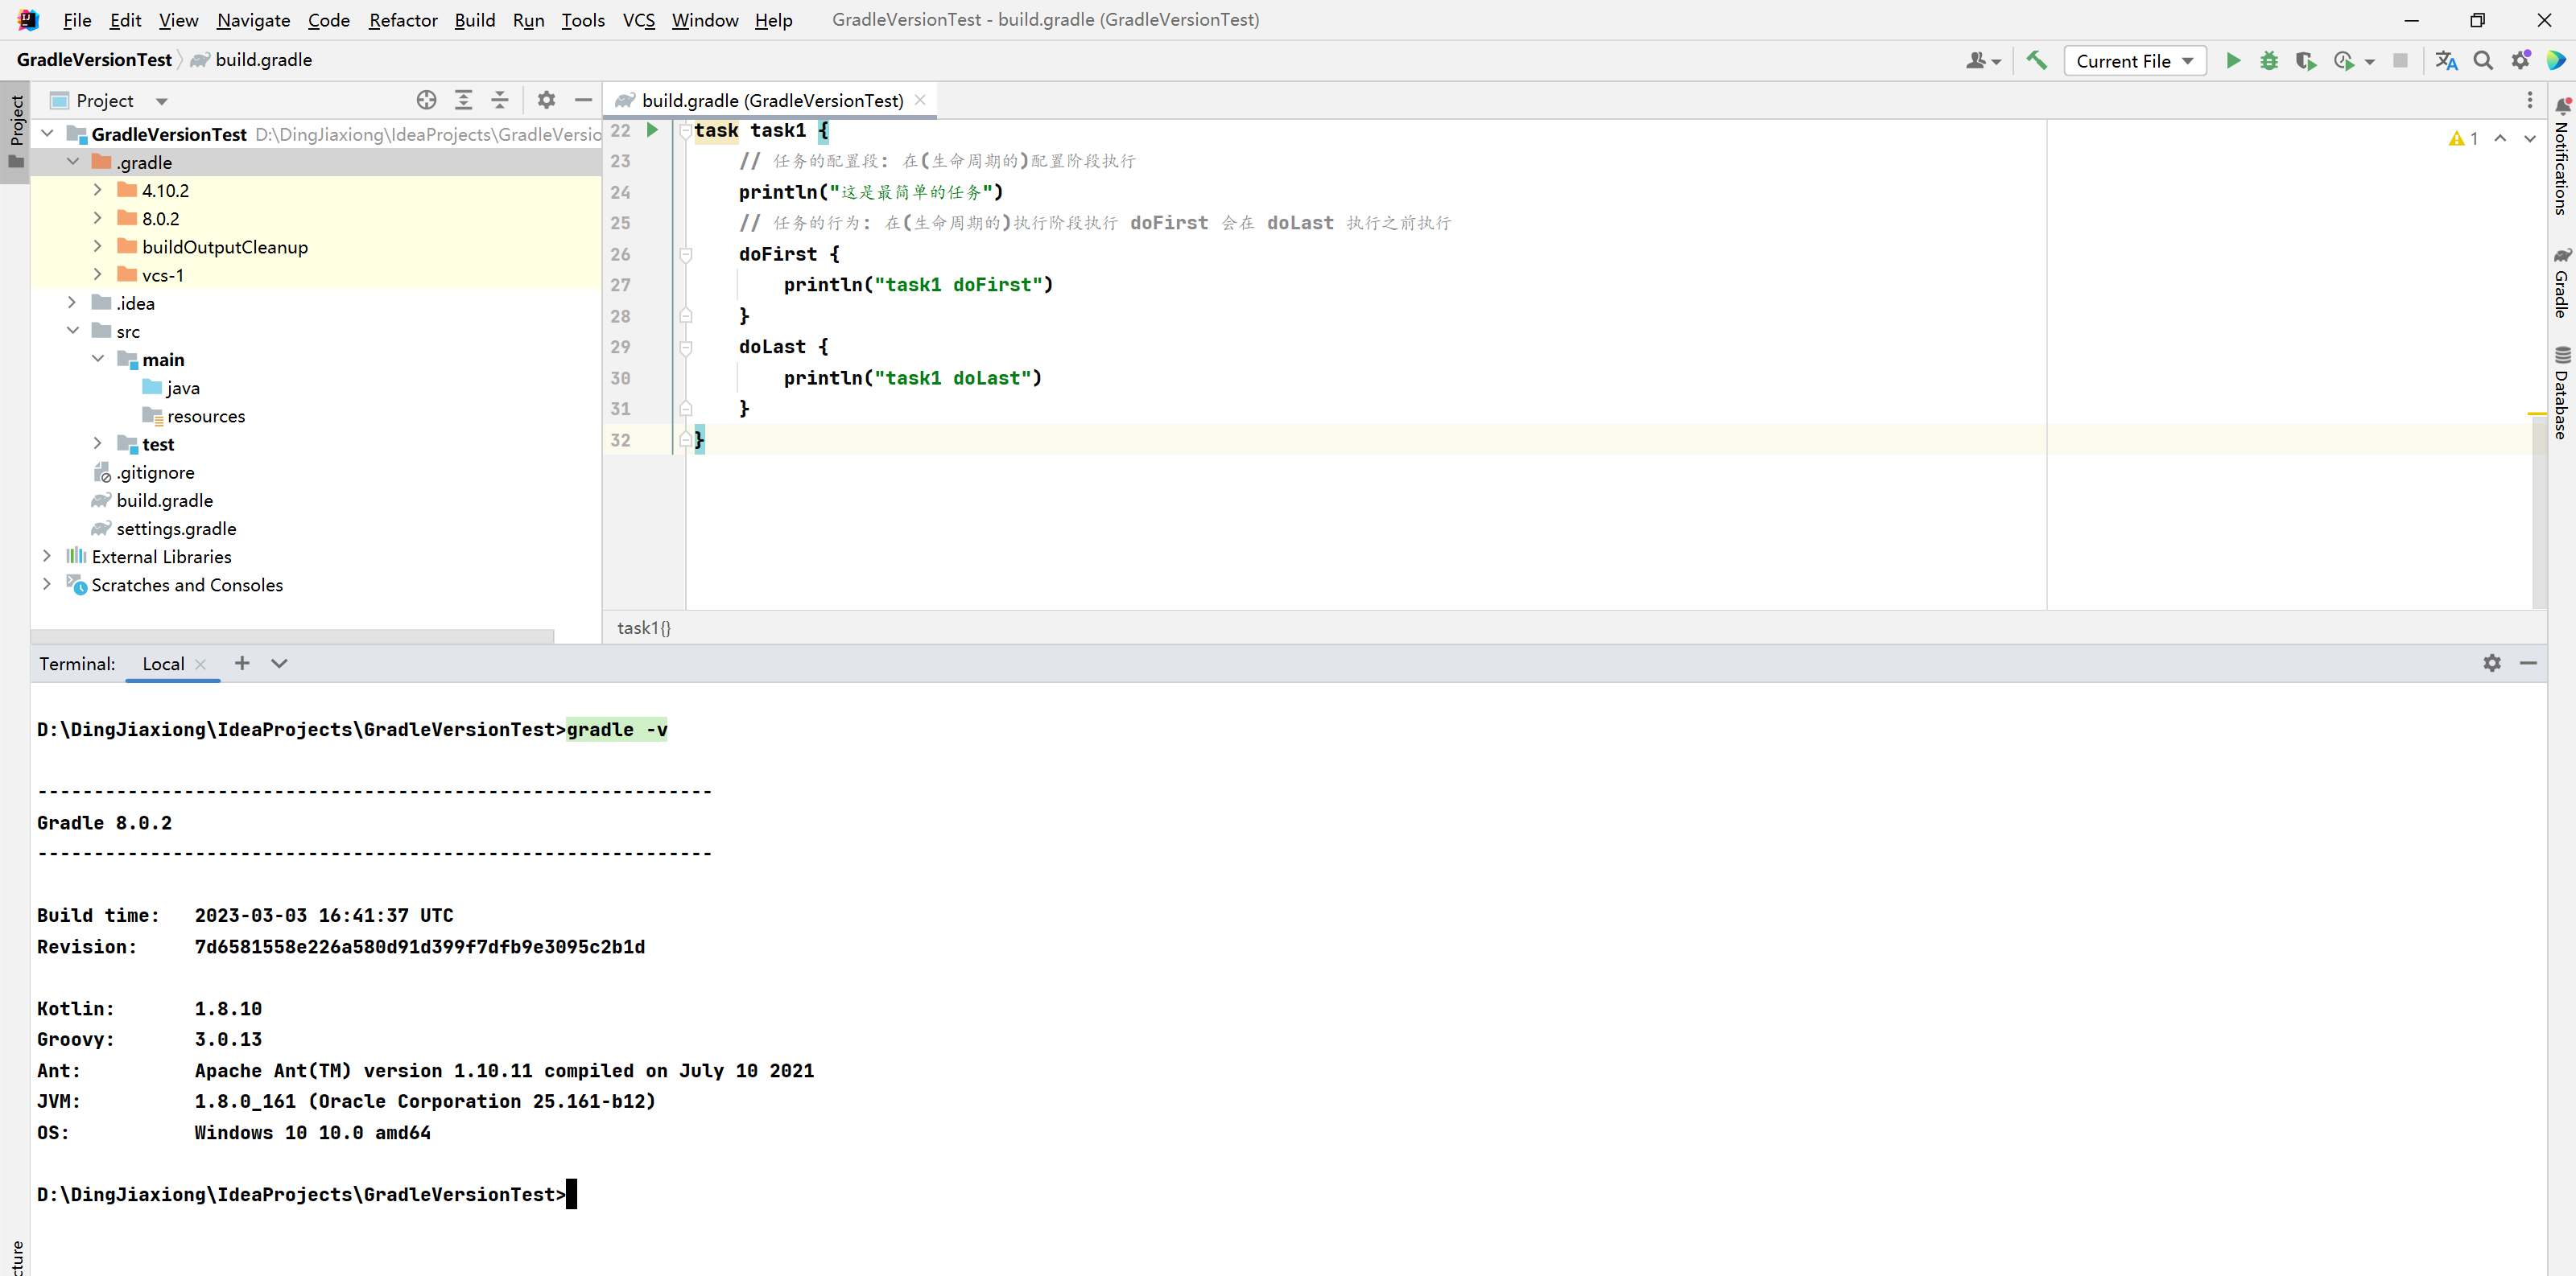Expand External Libraries node
Viewport: 2576px width, 1276px height.
47,556
